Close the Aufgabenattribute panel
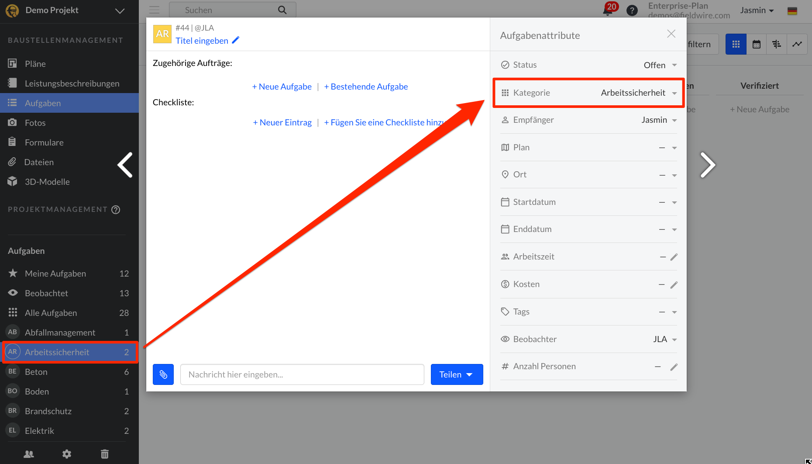 (x=671, y=34)
